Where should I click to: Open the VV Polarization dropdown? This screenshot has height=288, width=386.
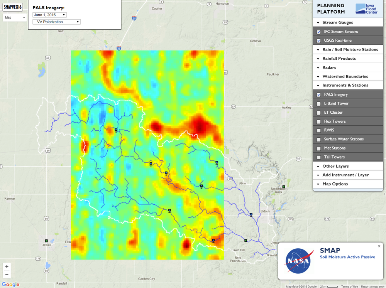coord(56,22)
